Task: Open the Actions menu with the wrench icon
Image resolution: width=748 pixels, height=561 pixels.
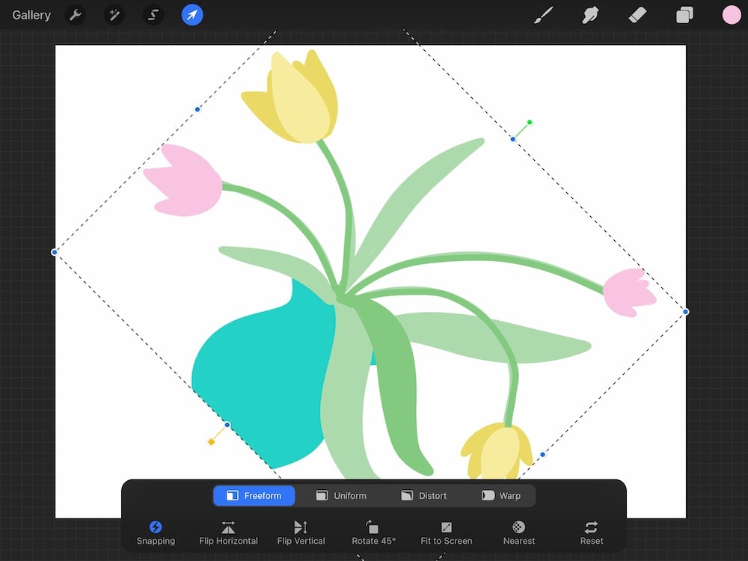Action: click(x=75, y=15)
